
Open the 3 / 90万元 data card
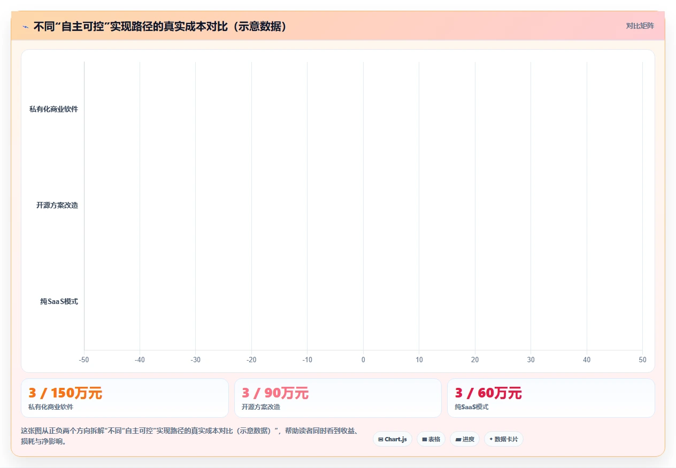coord(338,398)
